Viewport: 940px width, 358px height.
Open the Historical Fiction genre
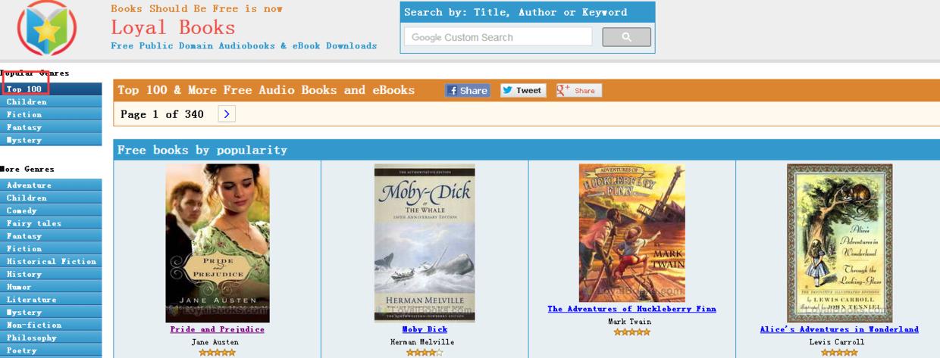coord(51,261)
